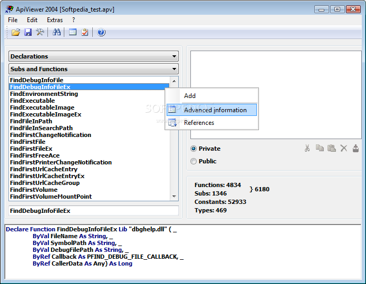Close the ApiViewer 2004 window

[353, 9]
